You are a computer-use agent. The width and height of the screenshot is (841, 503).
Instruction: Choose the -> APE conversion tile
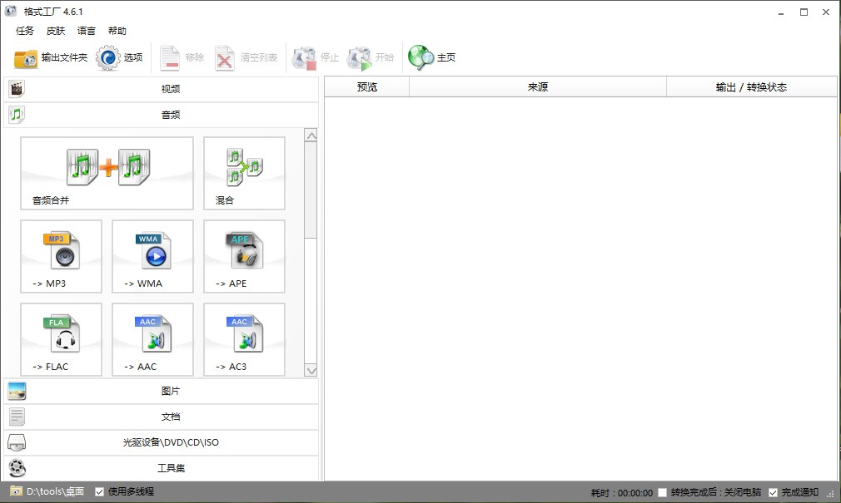click(244, 256)
